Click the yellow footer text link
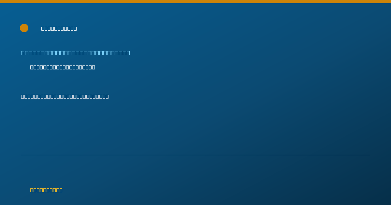Viewport: 391px width, 205px height. coord(46,190)
